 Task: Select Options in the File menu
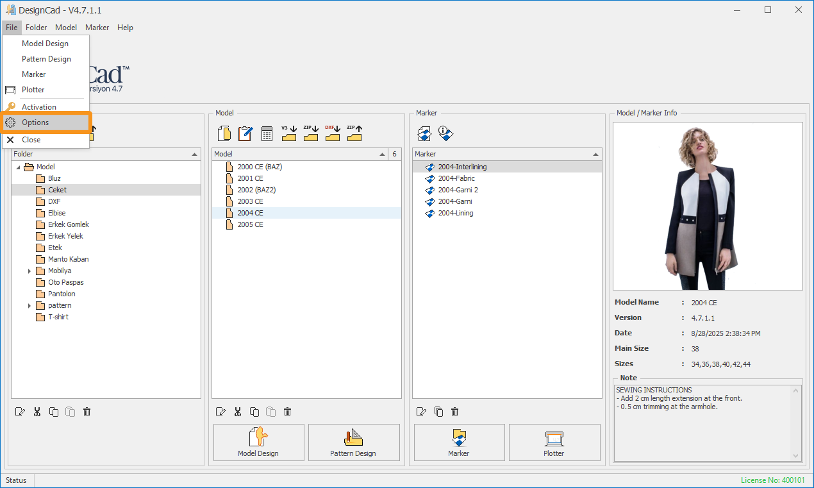[35, 122]
